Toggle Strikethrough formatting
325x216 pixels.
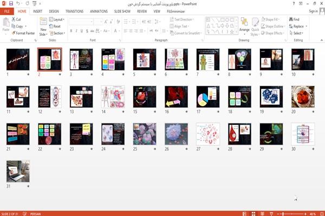(x=92, y=31)
